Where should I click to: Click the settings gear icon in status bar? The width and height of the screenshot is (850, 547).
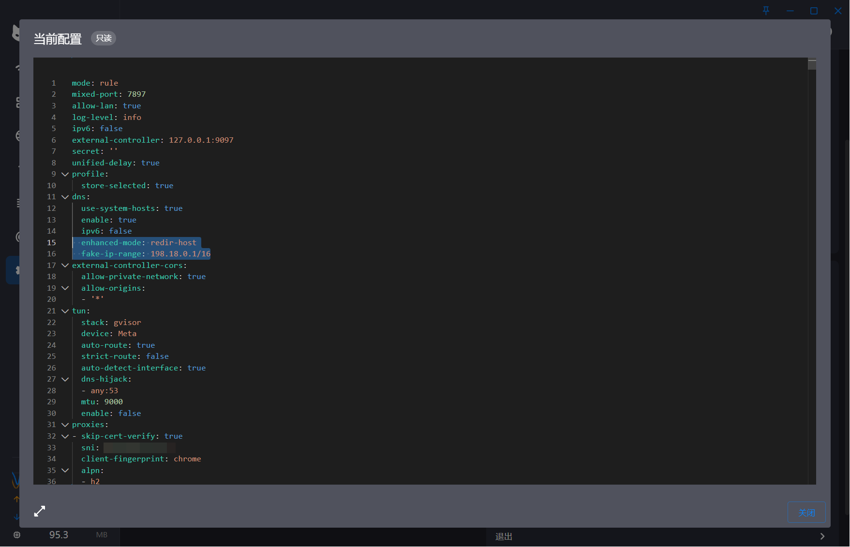pos(17,535)
